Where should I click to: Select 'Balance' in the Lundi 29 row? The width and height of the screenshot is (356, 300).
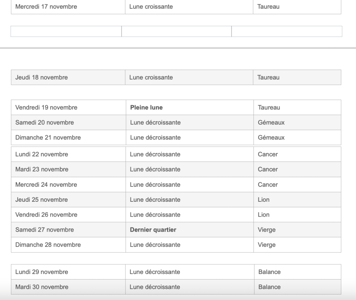tap(269, 272)
